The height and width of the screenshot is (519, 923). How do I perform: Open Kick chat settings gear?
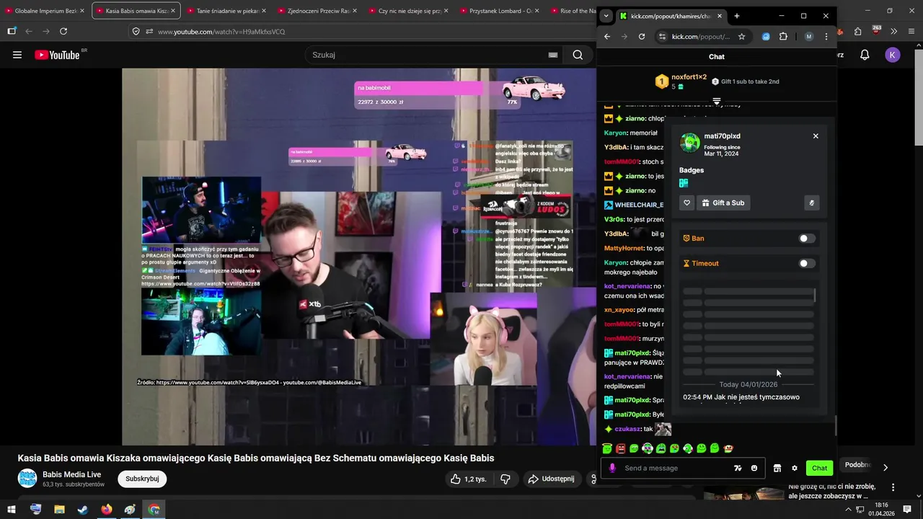795,468
